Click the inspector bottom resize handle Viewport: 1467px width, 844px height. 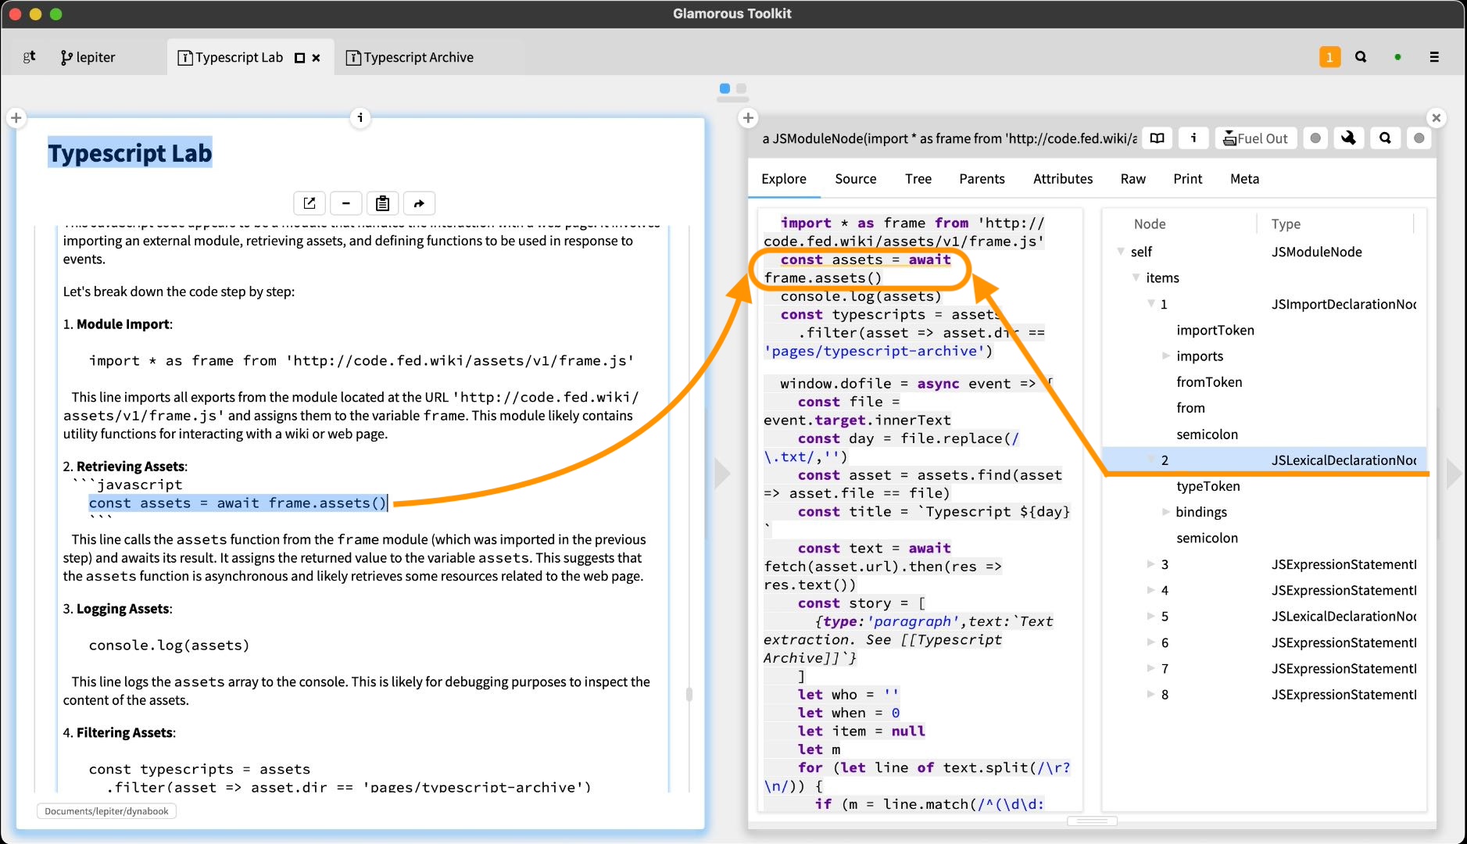[x=1092, y=821]
